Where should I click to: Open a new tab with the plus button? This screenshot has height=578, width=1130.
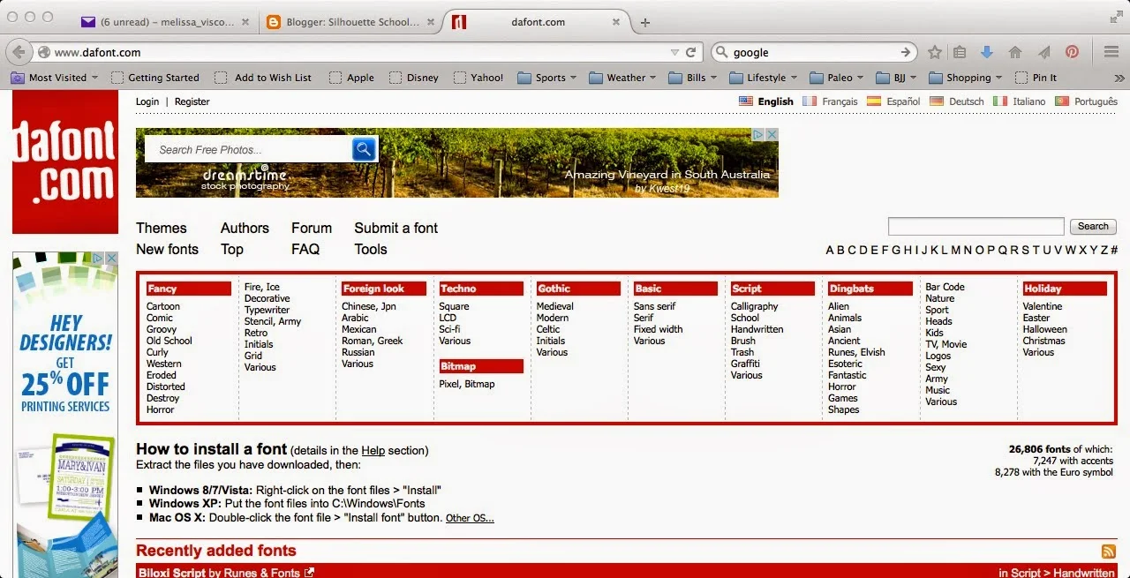click(645, 22)
